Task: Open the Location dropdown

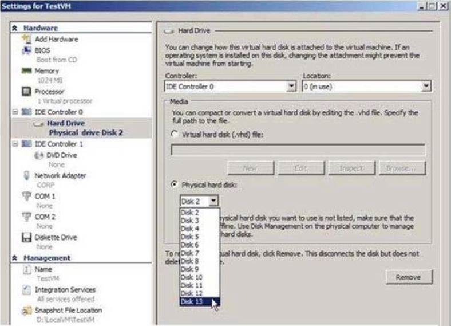Action: pyautogui.click(x=426, y=86)
